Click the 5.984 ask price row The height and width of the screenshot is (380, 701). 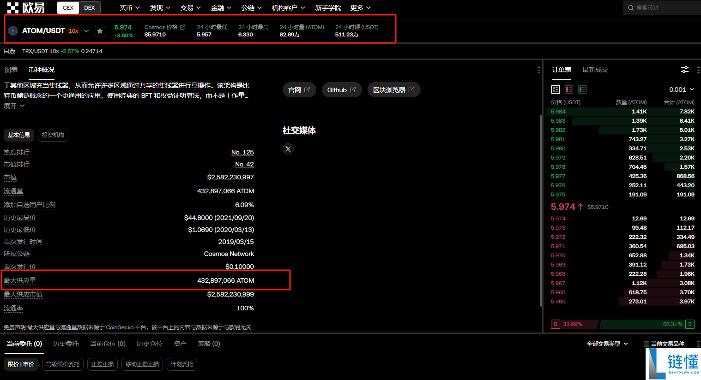(622, 112)
